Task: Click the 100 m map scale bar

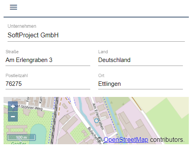Action: (21, 137)
